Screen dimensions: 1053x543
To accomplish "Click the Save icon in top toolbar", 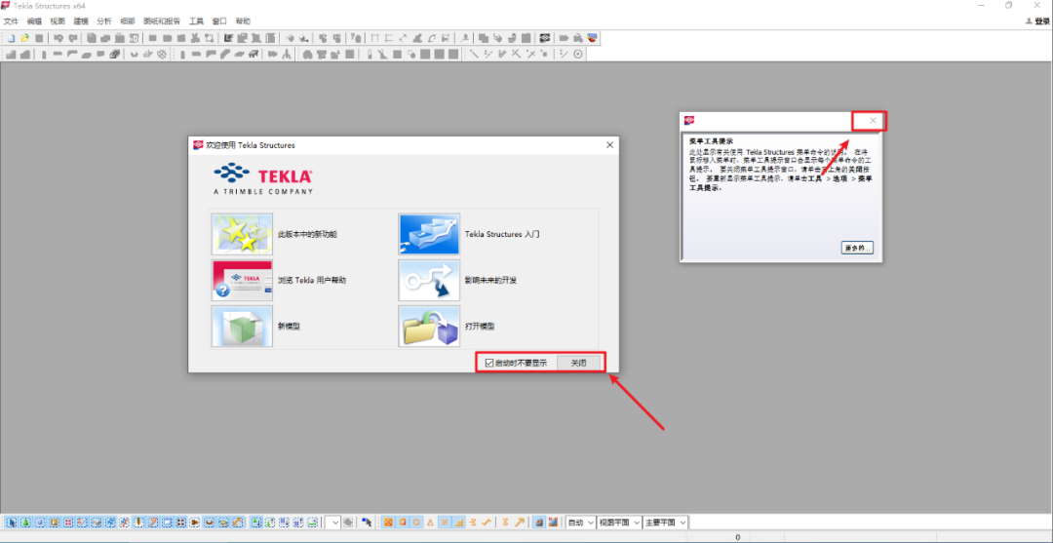I will pyautogui.click(x=39, y=38).
